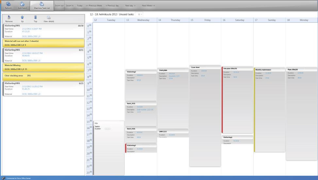Open the Machine Task List
318x180 pixels.
coord(42,4)
